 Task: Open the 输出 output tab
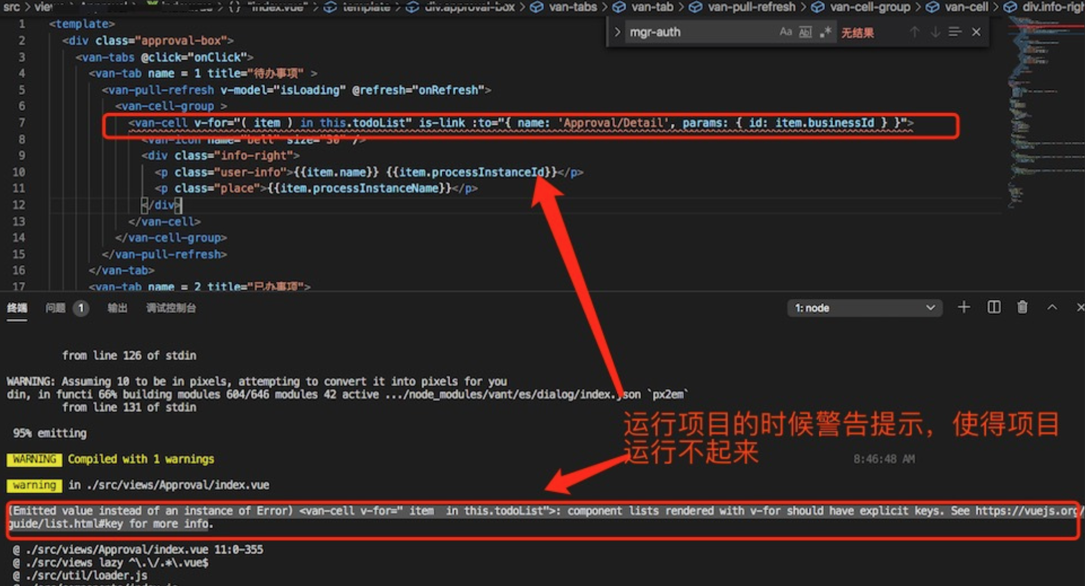tap(117, 308)
